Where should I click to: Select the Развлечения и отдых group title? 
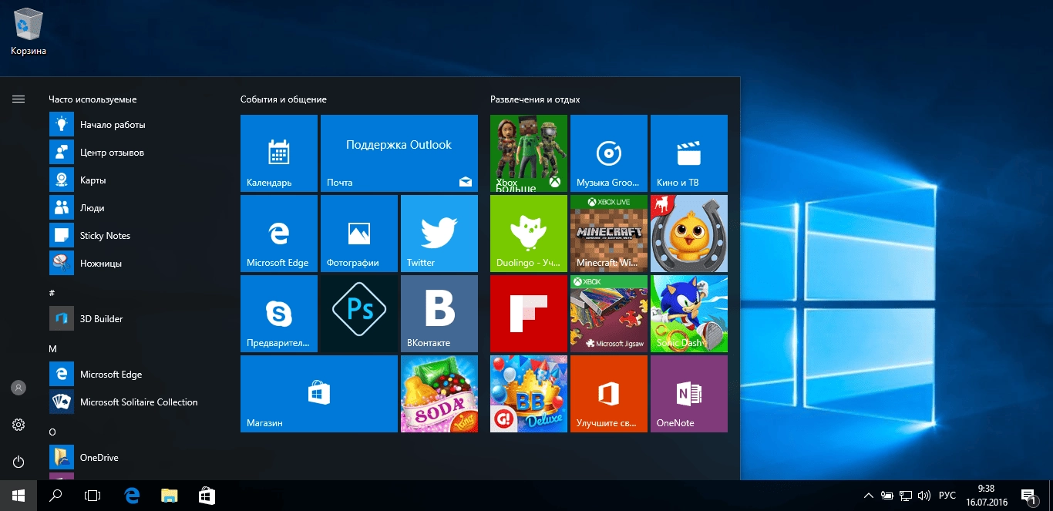[x=535, y=99]
